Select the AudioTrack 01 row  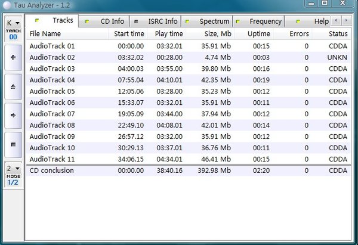point(189,46)
